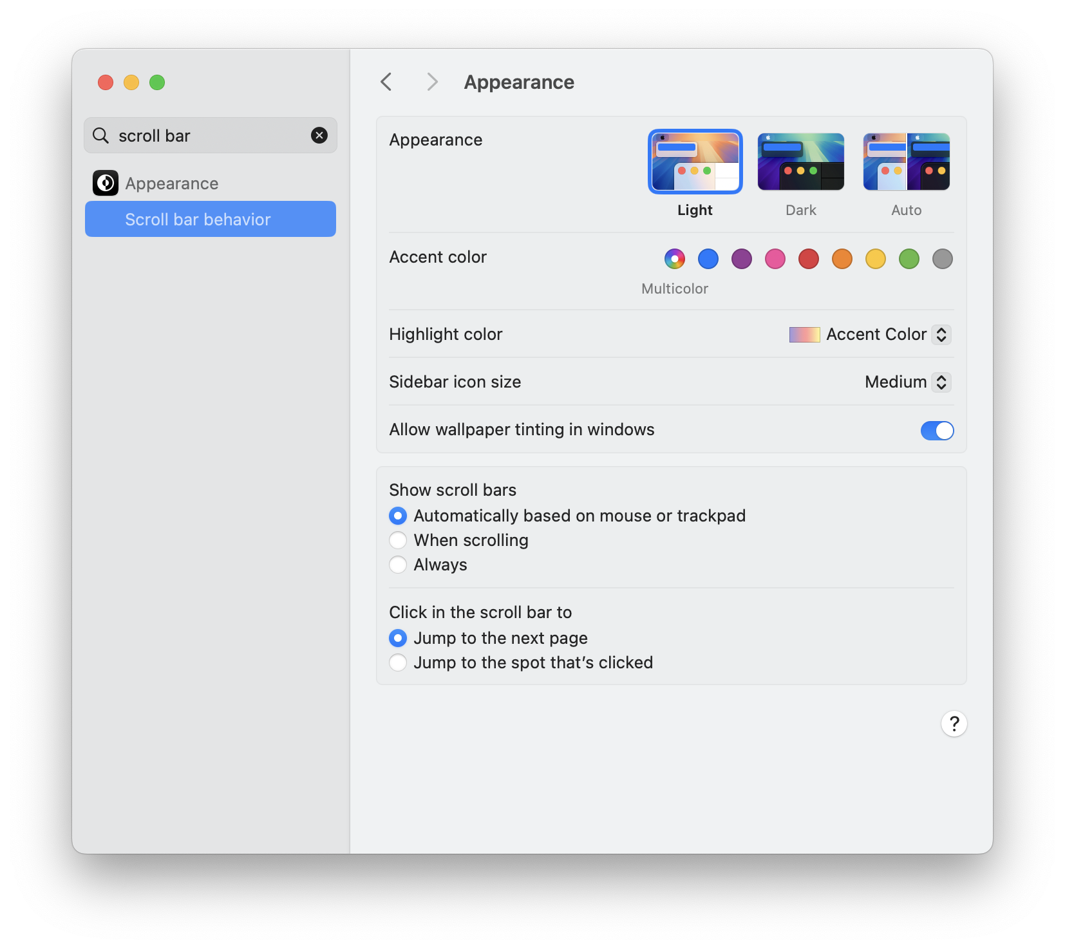The width and height of the screenshot is (1065, 949).
Task: Open the Highlight color dropdown
Action: click(x=941, y=334)
